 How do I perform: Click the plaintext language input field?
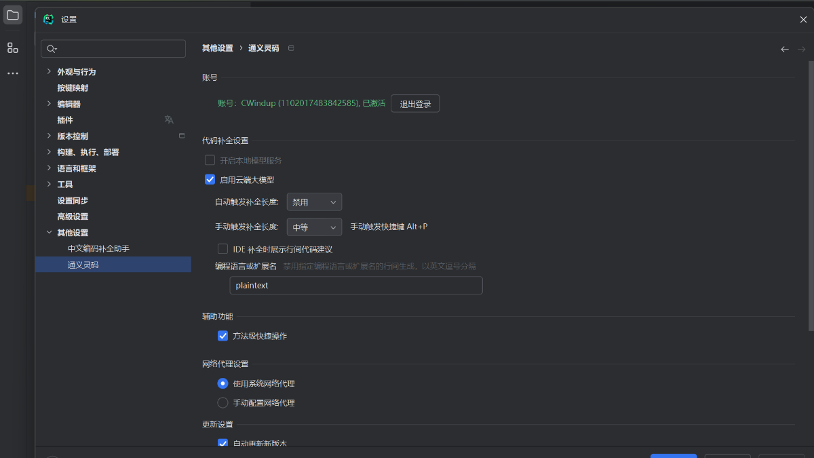(x=356, y=286)
